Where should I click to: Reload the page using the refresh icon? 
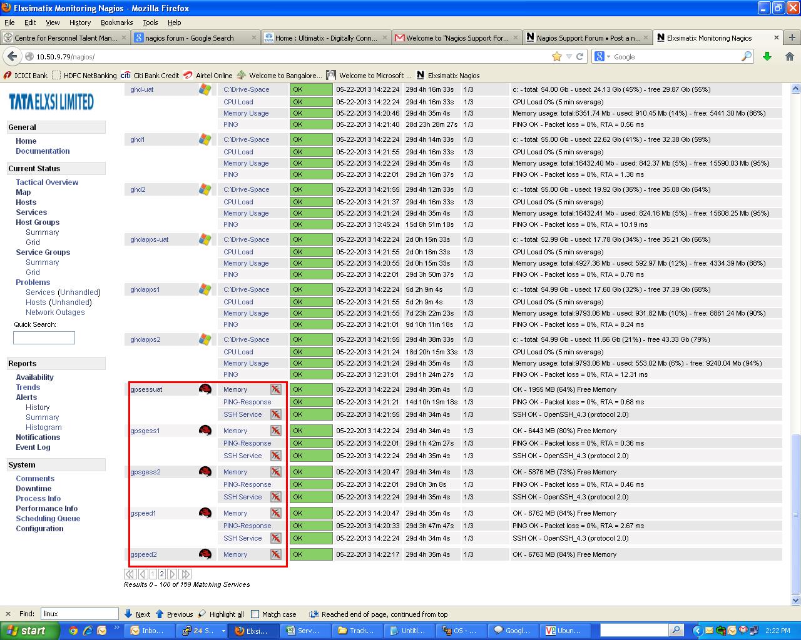point(580,57)
